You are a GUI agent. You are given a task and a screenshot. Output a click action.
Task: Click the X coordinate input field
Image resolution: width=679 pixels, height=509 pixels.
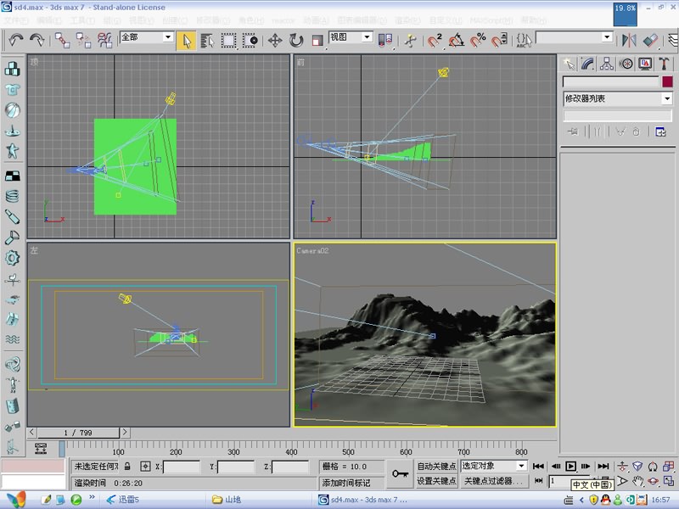(x=181, y=467)
